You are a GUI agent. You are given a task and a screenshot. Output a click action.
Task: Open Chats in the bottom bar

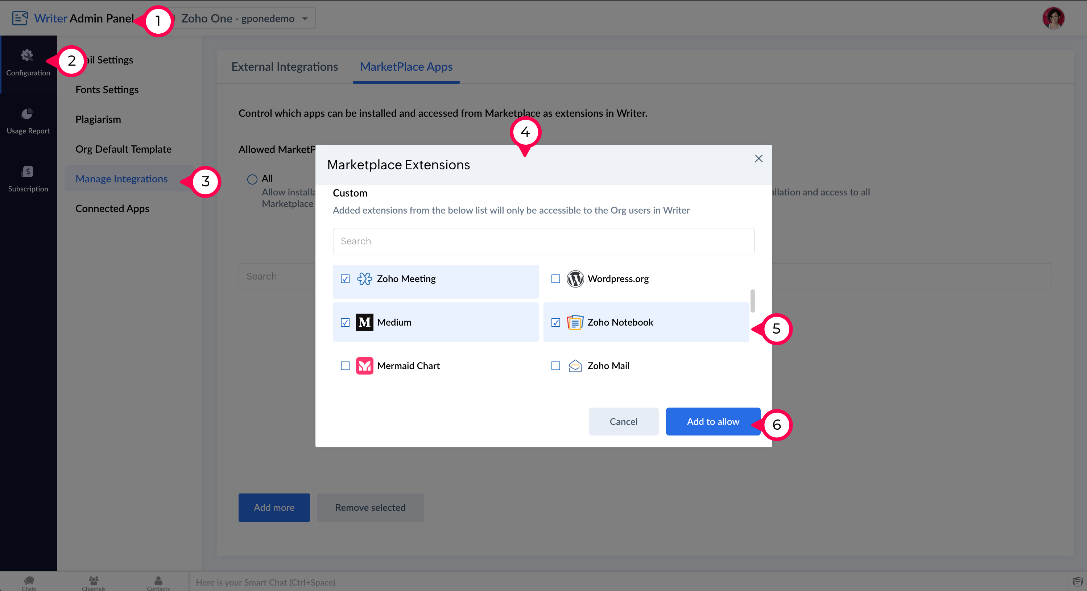coord(29,581)
